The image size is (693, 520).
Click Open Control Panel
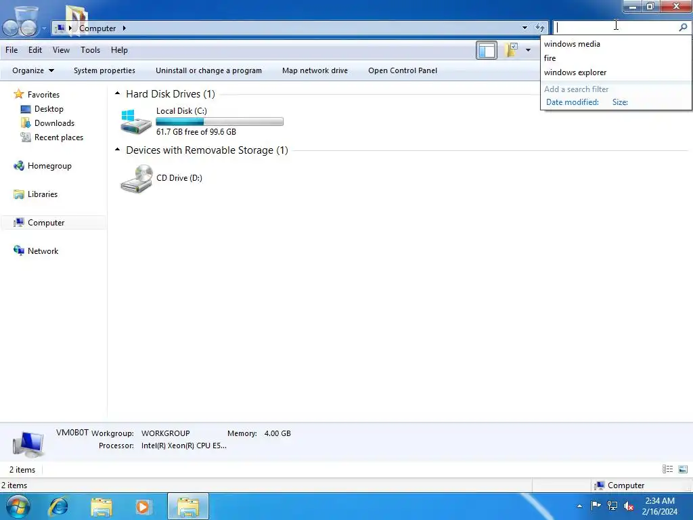click(403, 70)
